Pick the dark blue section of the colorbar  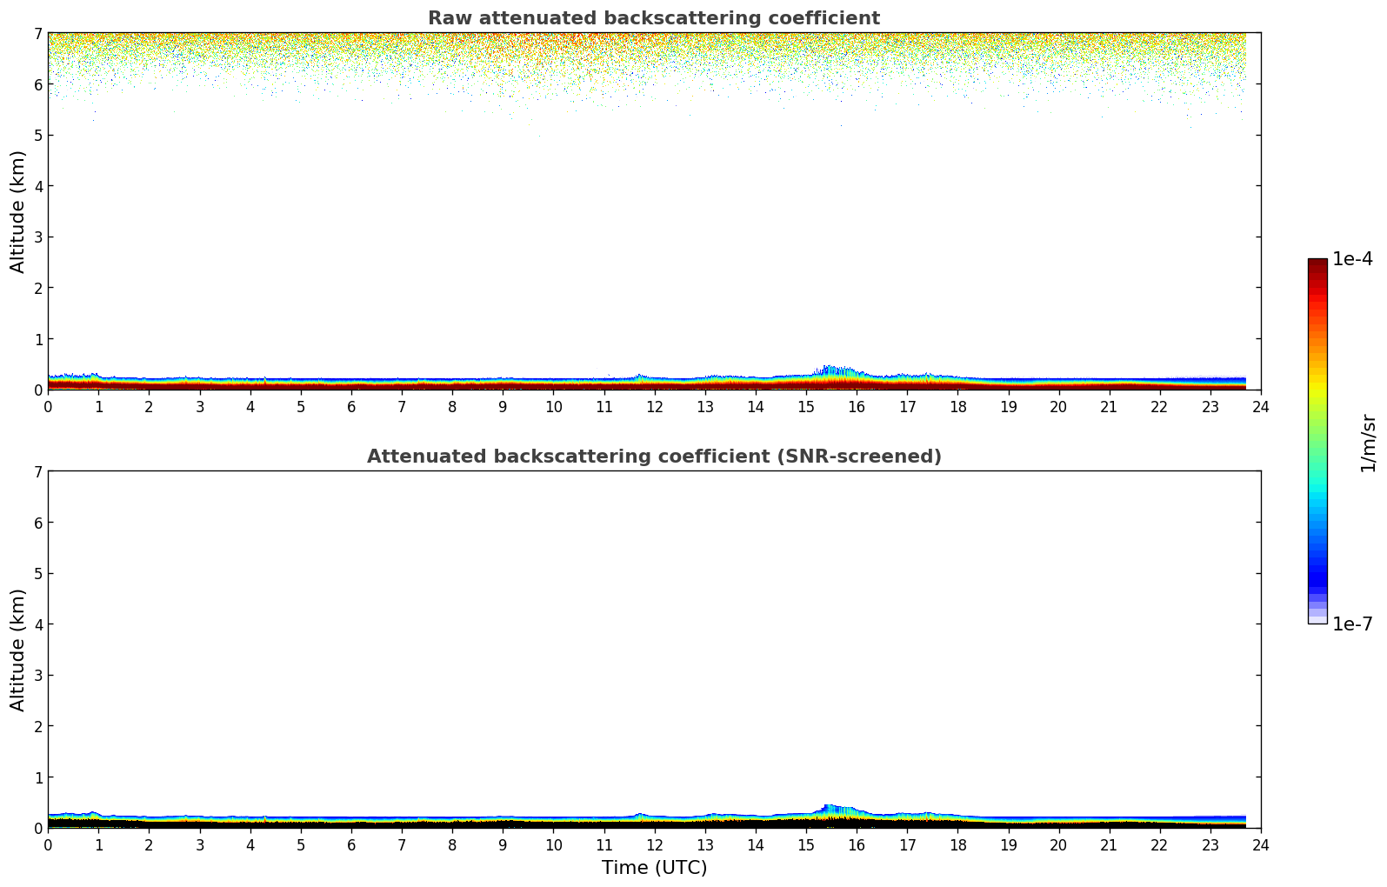tap(1317, 570)
